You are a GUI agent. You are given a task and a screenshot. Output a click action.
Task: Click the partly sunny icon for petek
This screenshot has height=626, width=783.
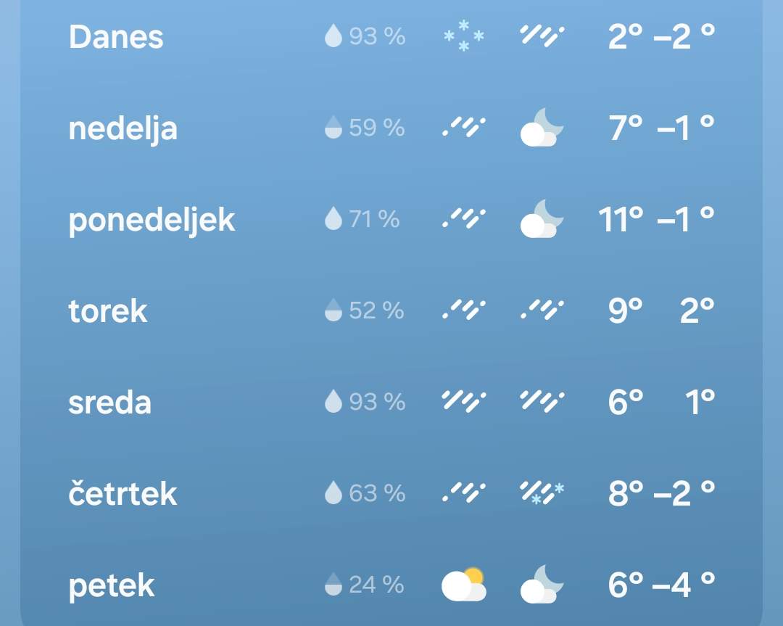464,584
